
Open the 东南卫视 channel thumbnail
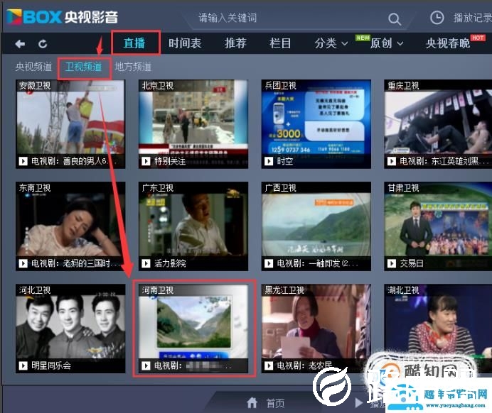click(70, 226)
